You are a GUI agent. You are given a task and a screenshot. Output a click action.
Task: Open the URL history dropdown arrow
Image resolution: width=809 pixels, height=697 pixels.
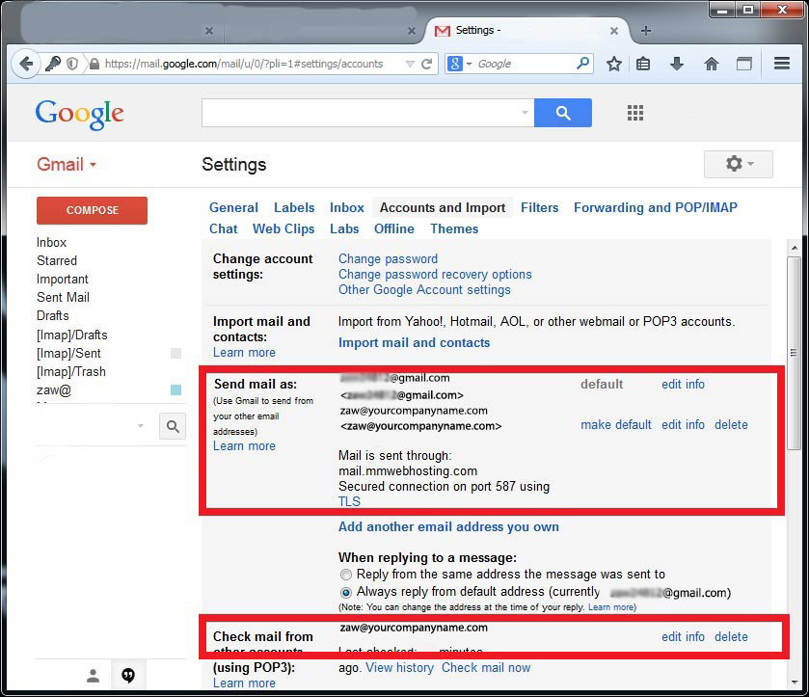click(410, 64)
